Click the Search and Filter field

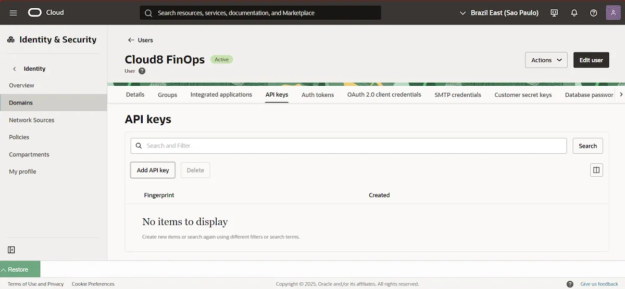(x=349, y=146)
